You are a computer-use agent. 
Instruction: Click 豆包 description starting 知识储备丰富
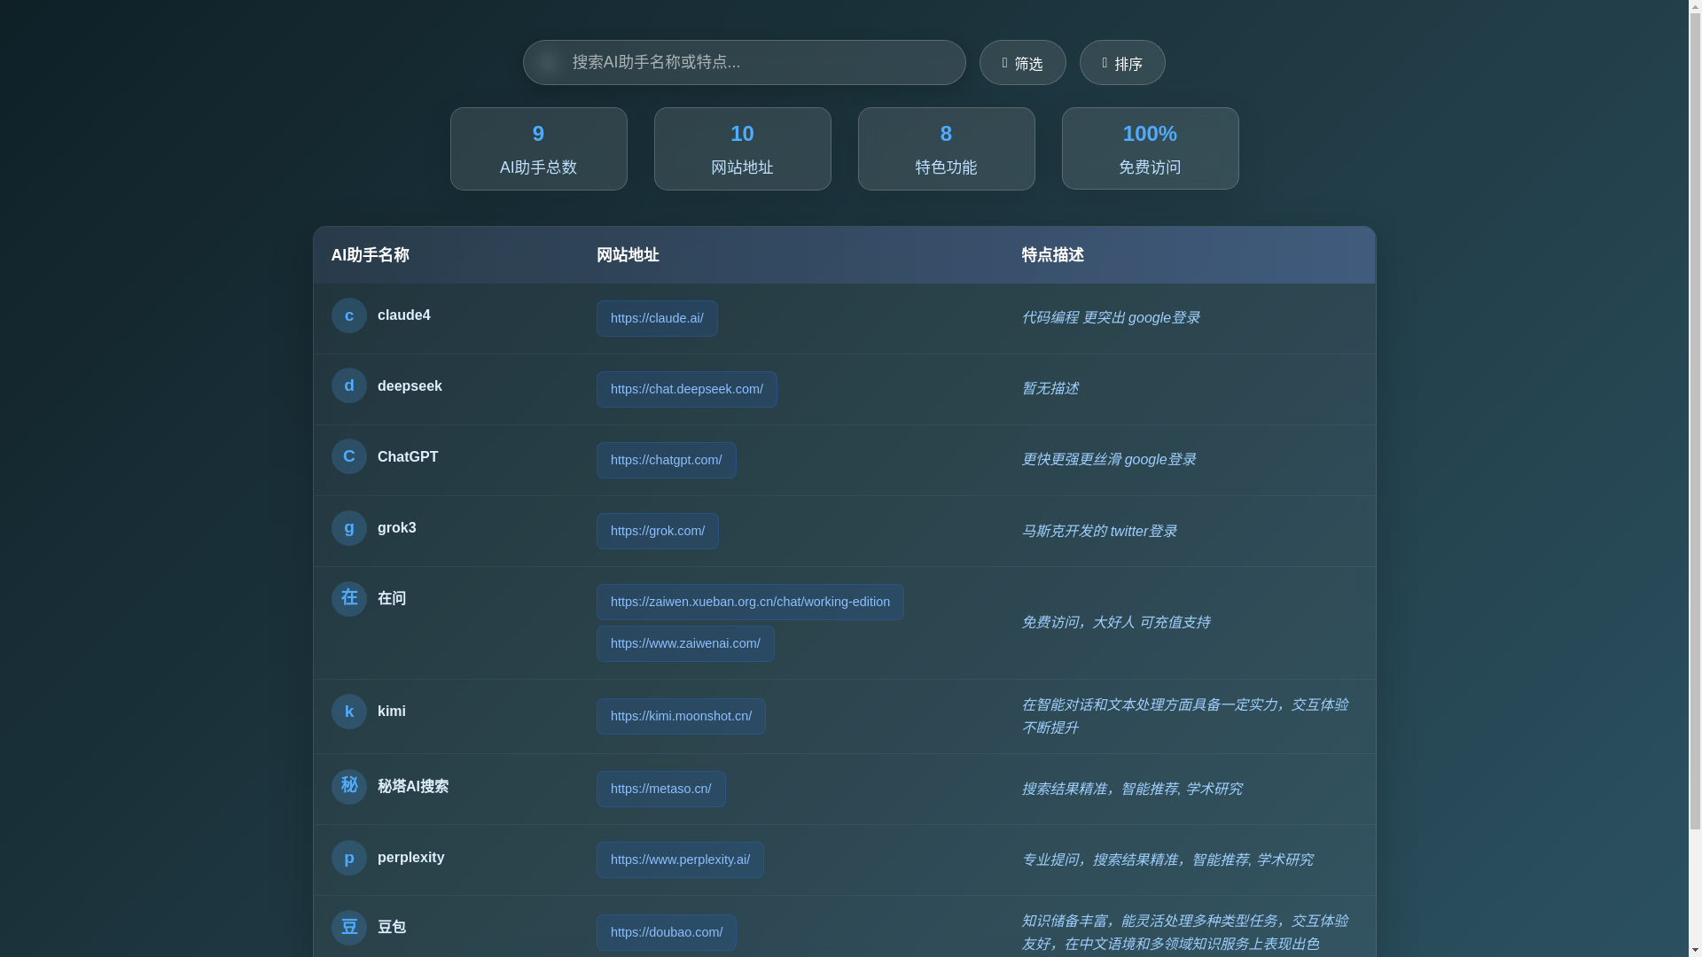coord(1185,932)
